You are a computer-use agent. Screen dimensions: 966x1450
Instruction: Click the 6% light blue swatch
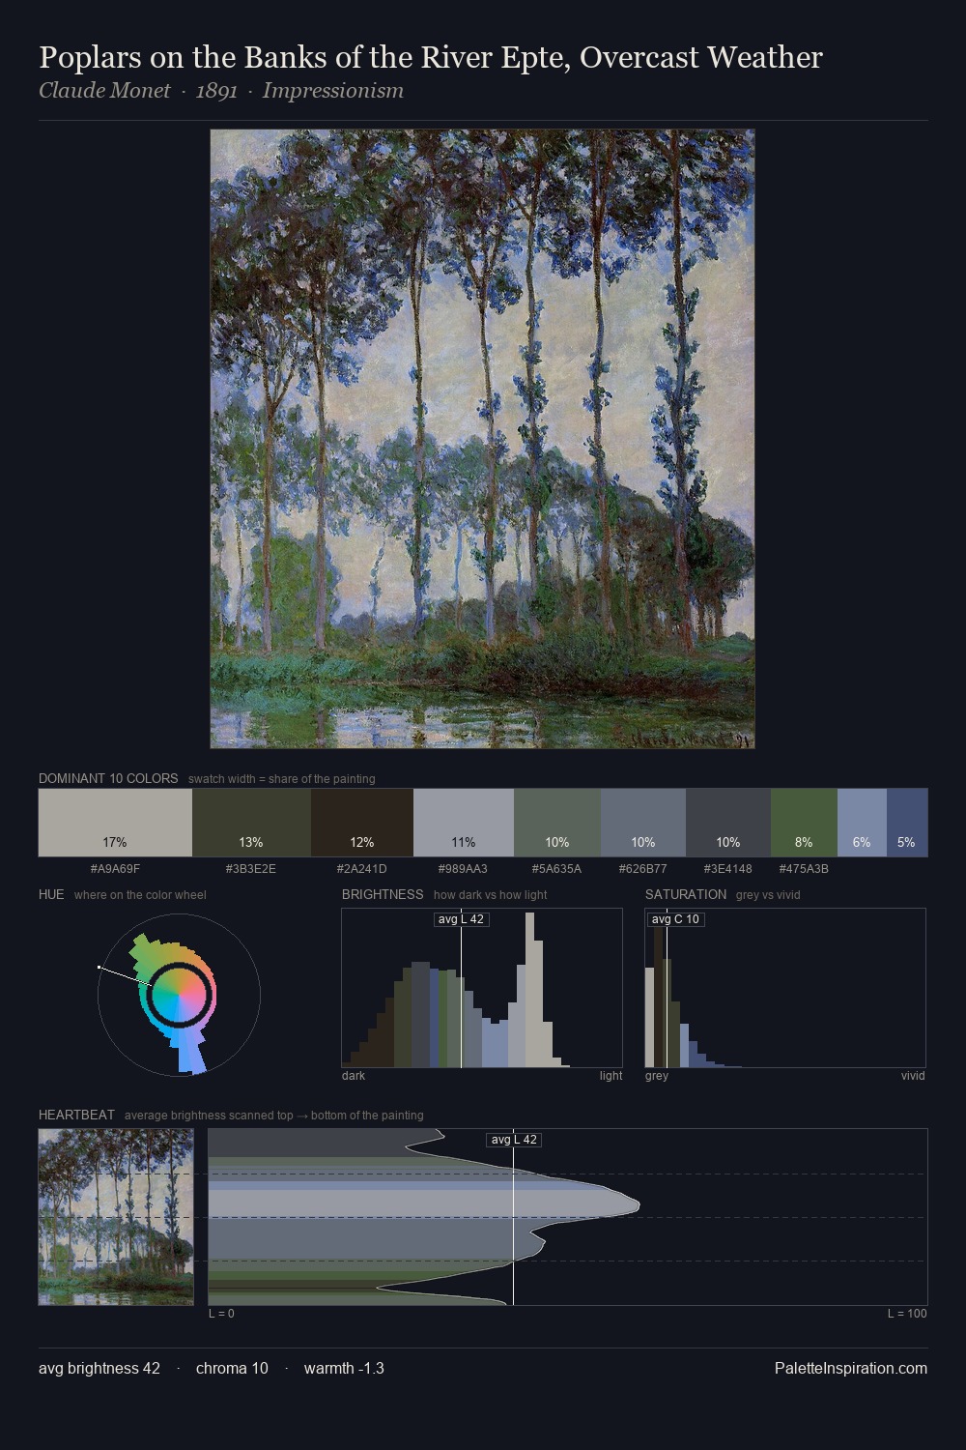[862, 823]
